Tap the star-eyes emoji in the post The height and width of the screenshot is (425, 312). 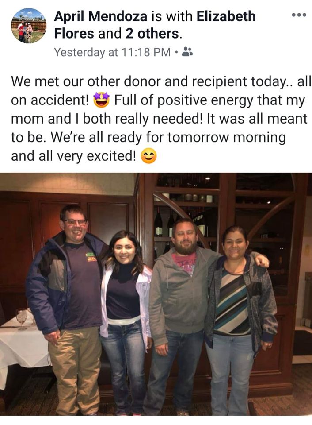pyautogui.click(x=102, y=100)
